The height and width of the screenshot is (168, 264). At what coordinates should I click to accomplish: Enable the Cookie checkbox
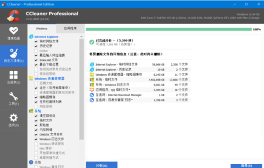(36, 51)
